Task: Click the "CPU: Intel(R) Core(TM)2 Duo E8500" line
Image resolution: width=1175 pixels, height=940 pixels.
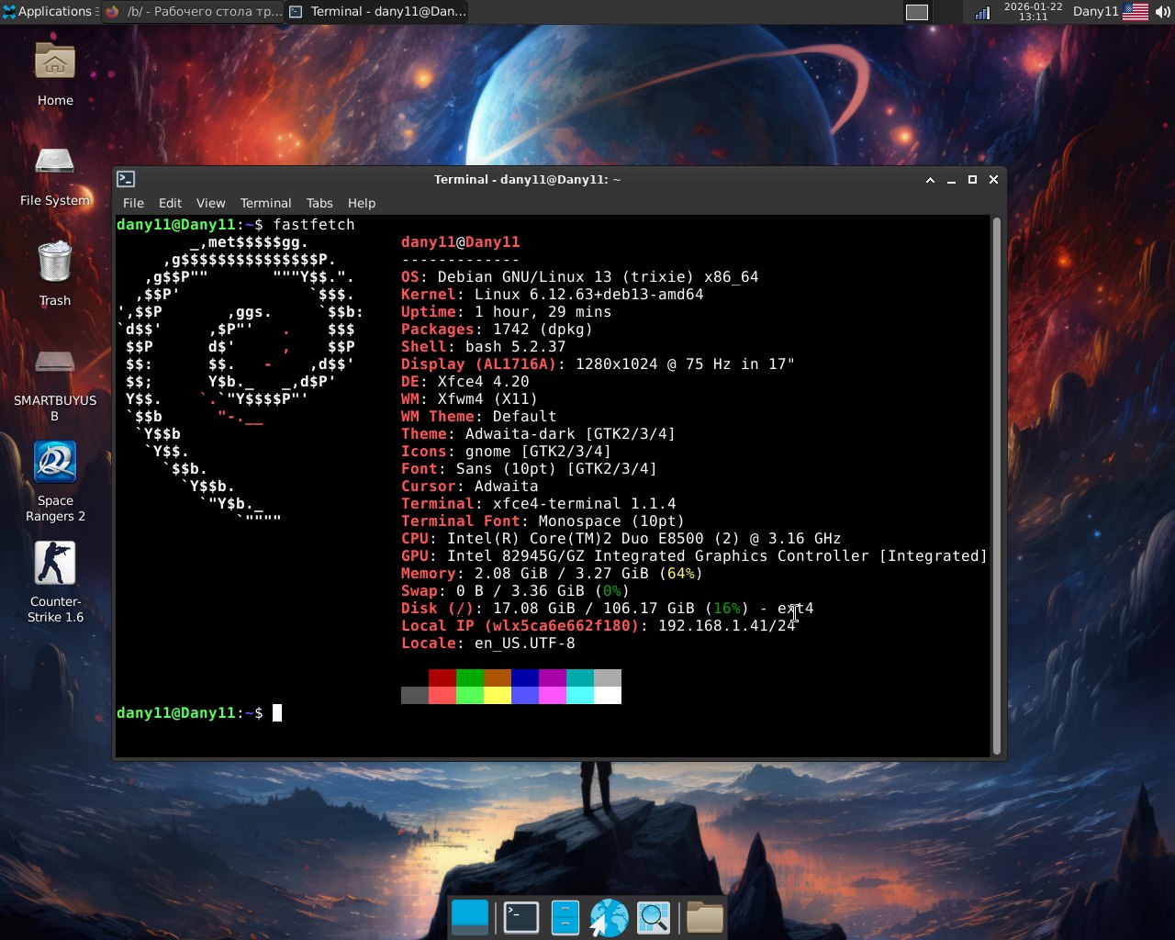Action: click(621, 539)
